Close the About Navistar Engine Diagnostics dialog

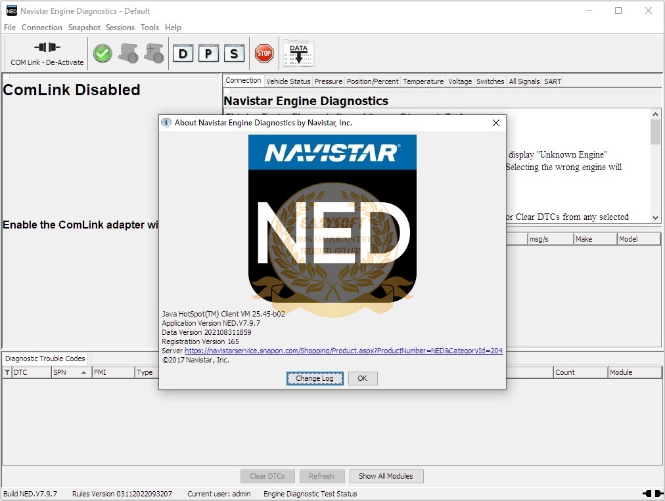[x=495, y=123]
